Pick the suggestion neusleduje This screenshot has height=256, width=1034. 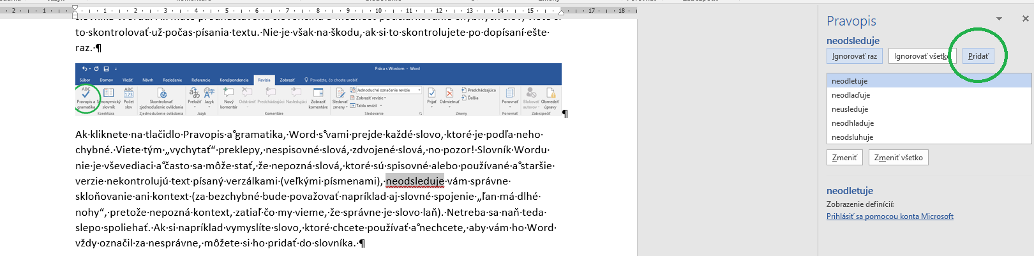929,109
